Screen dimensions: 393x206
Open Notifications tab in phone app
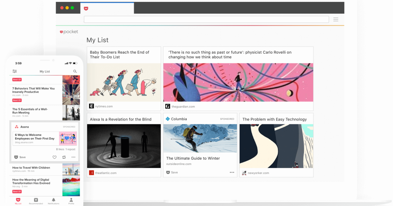pos(53,201)
